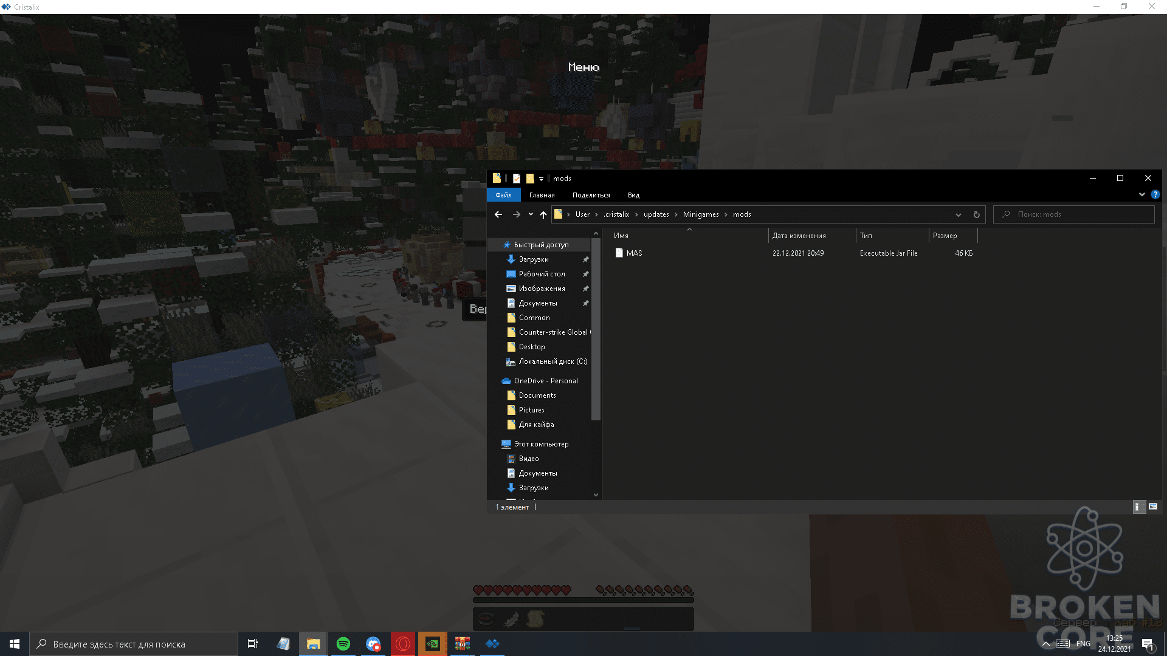Image resolution: width=1167 pixels, height=656 pixels.
Task: Go up one folder level
Action: 543,214
